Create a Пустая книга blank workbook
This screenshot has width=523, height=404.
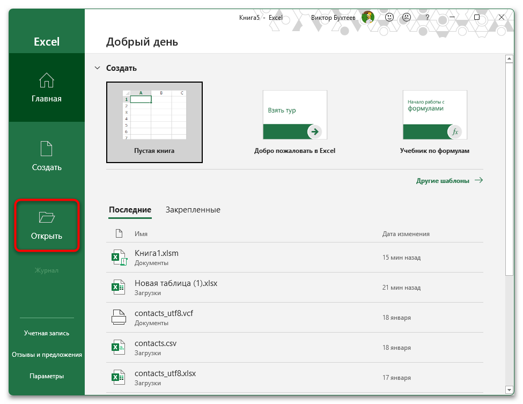pyautogui.click(x=154, y=122)
